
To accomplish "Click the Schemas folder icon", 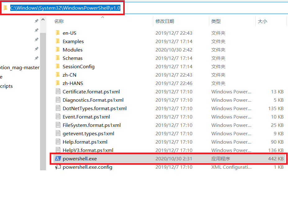I will [x=58, y=58].
